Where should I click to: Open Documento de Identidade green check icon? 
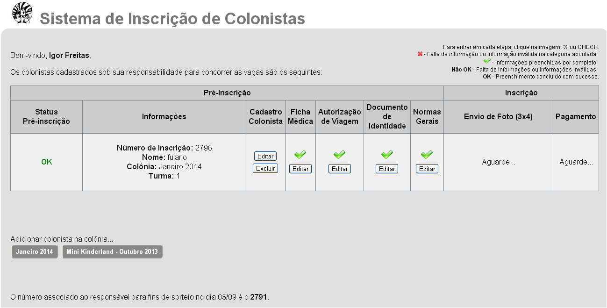pyautogui.click(x=387, y=154)
